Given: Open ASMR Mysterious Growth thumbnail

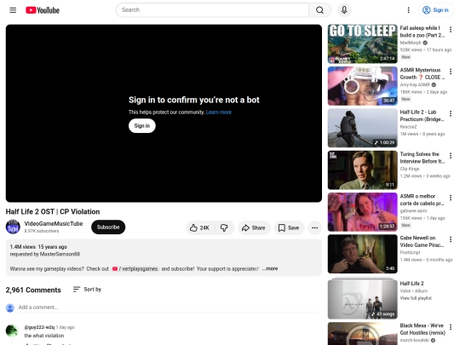Looking at the screenshot, I should (363, 86).
